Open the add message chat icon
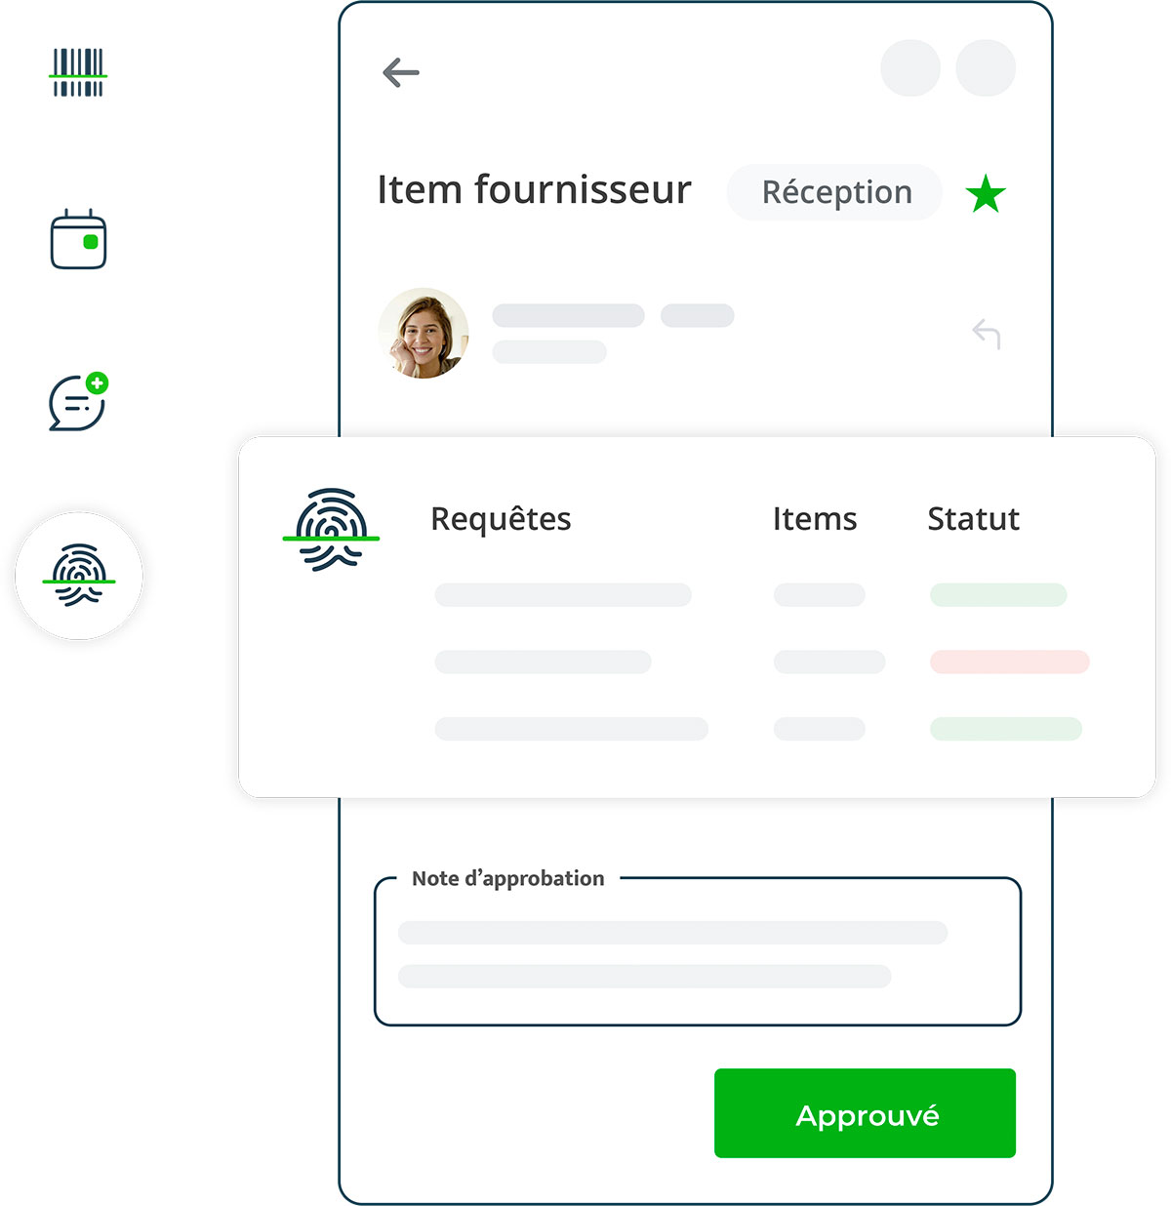This screenshot has height=1206, width=1171. tap(78, 401)
